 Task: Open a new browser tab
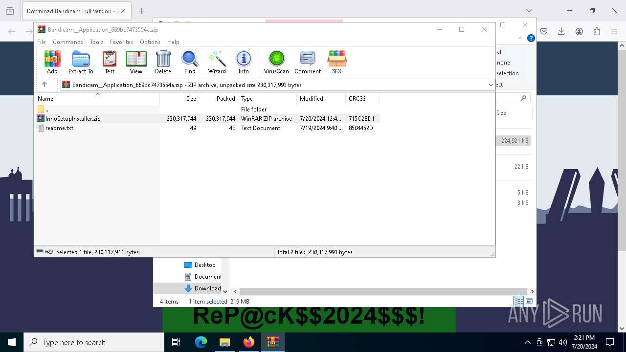tap(141, 11)
